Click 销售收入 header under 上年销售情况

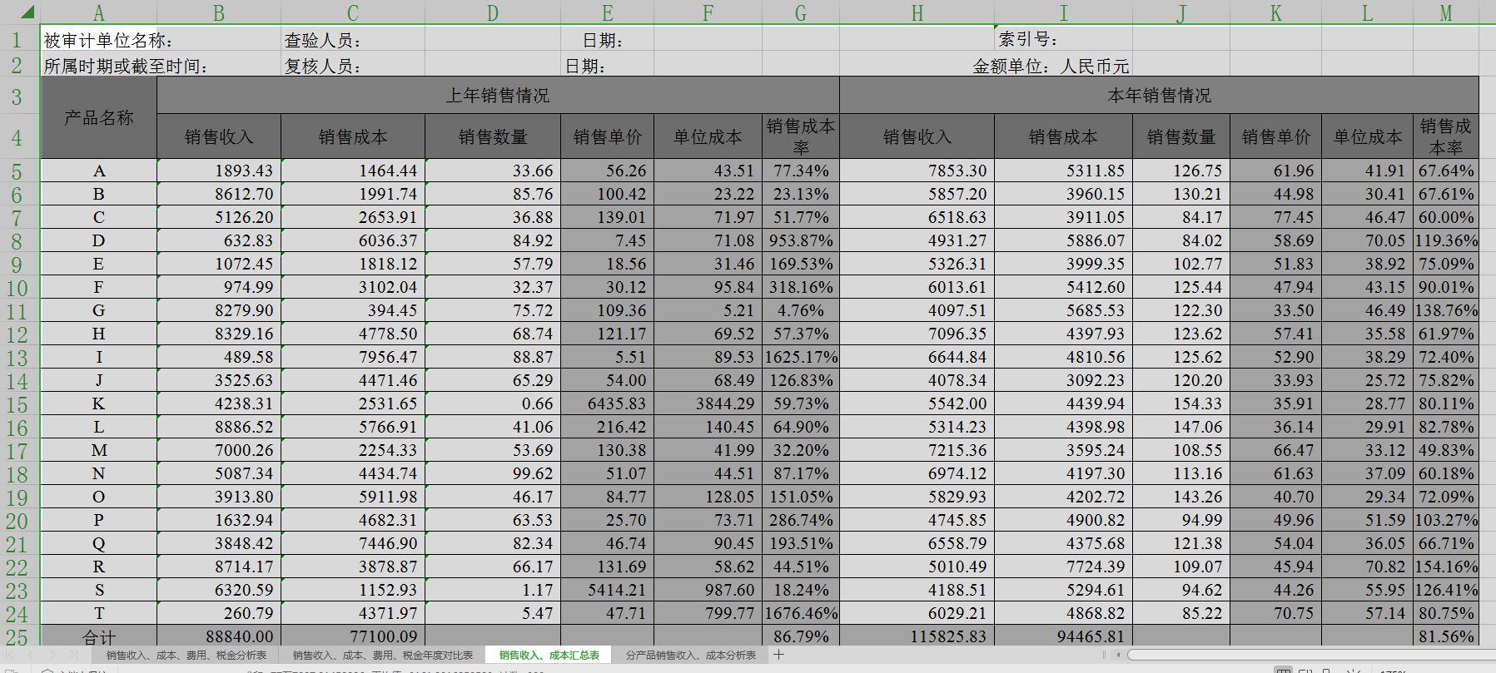tap(219, 136)
